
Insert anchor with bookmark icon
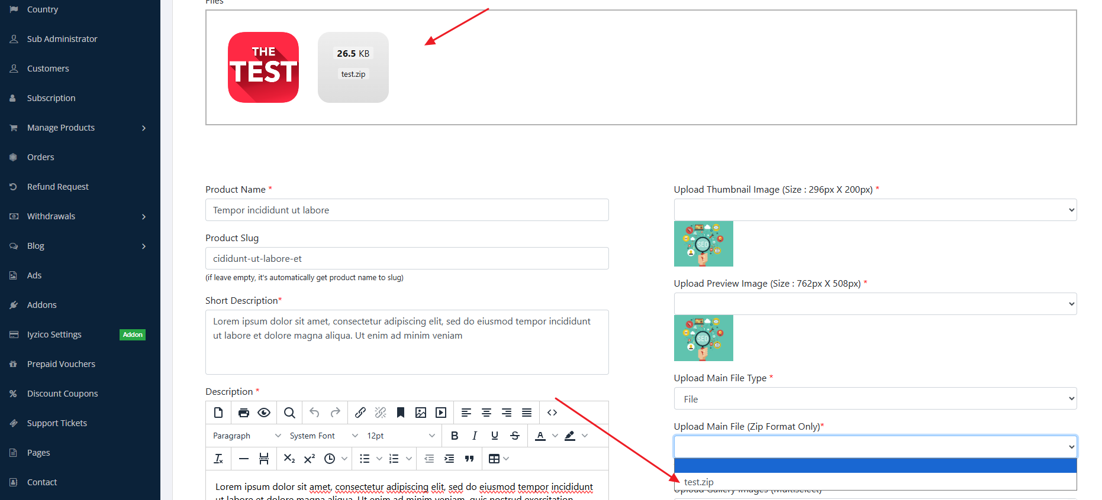pyautogui.click(x=401, y=413)
